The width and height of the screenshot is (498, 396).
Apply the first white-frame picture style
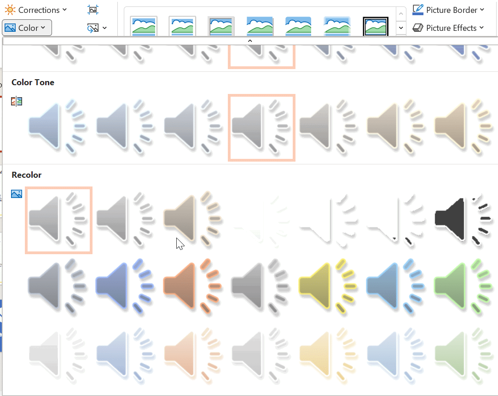[144, 27]
